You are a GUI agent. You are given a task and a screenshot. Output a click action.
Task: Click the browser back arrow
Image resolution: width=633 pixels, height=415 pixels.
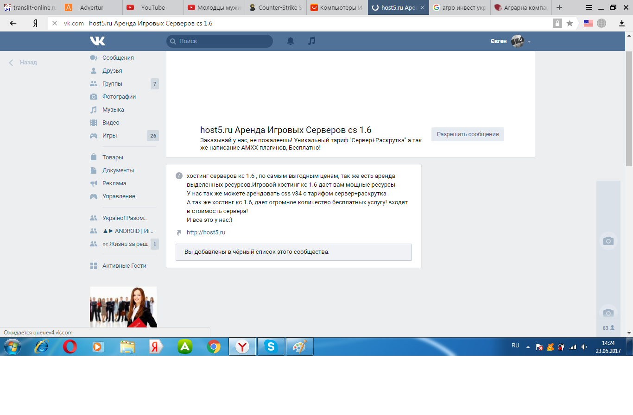point(13,23)
